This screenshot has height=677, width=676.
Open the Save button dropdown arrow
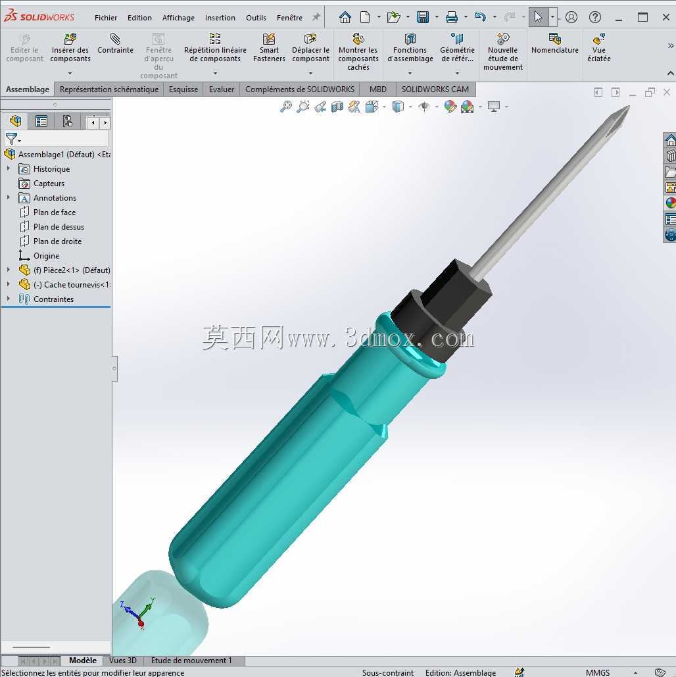point(437,17)
